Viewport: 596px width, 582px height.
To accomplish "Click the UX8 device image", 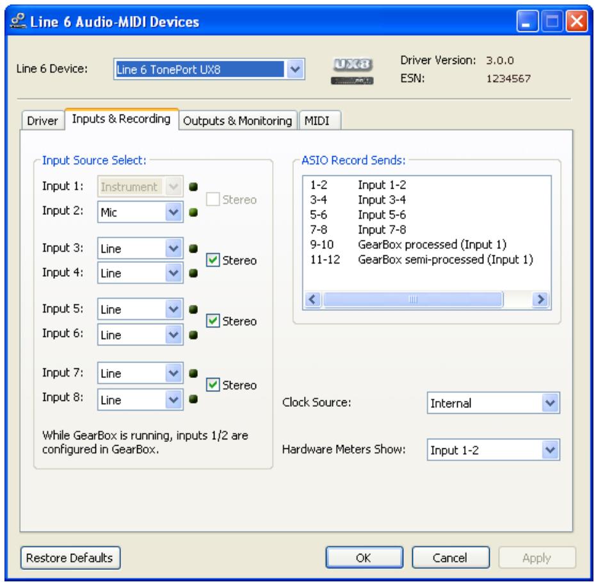I will (352, 70).
